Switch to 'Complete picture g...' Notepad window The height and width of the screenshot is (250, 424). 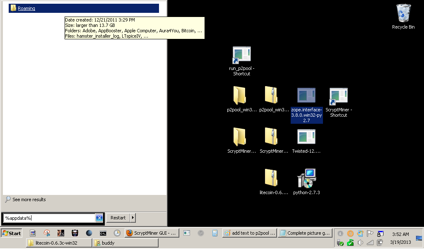(x=305, y=233)
